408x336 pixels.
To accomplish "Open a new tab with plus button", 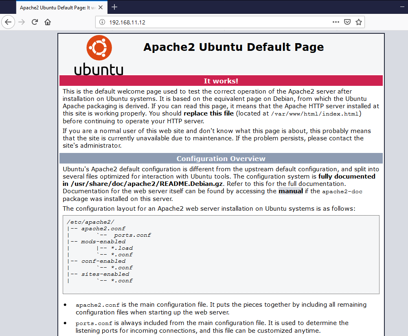I will pos(114,7).
